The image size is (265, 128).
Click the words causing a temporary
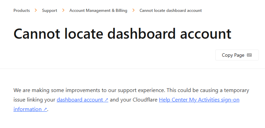[x=224, y=90]
